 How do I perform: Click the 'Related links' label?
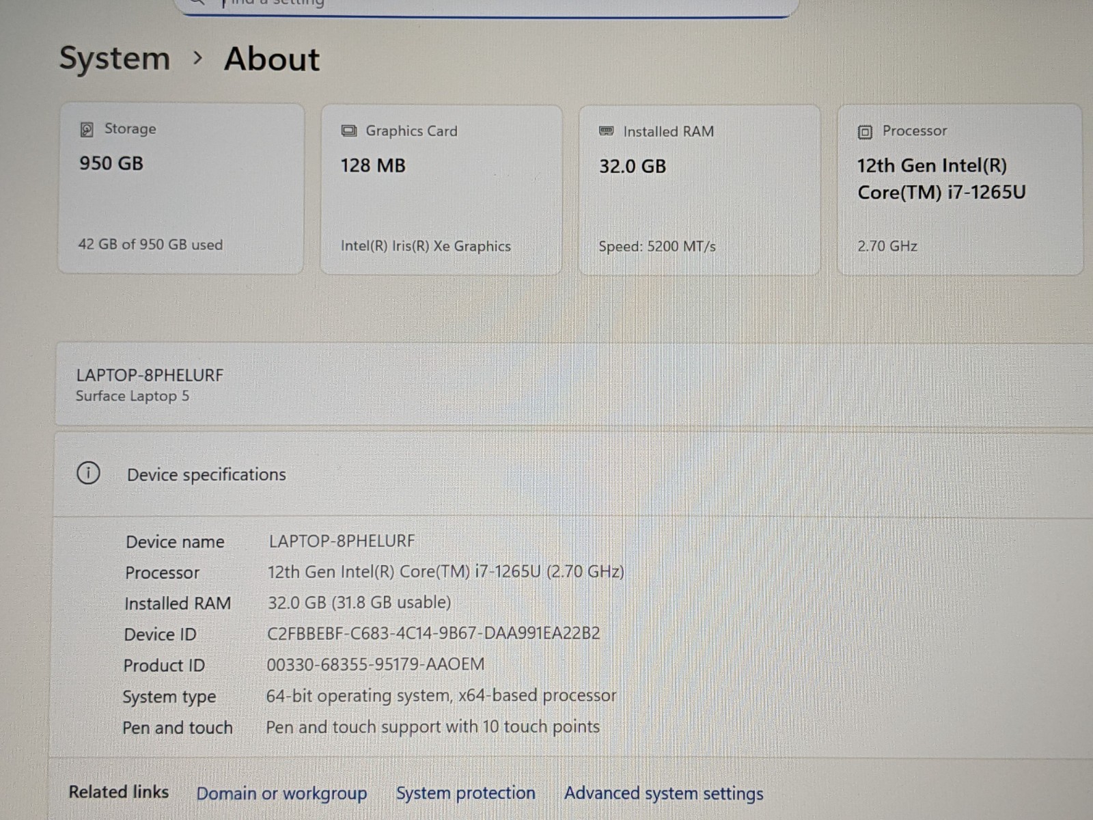(x=119, y=792)
